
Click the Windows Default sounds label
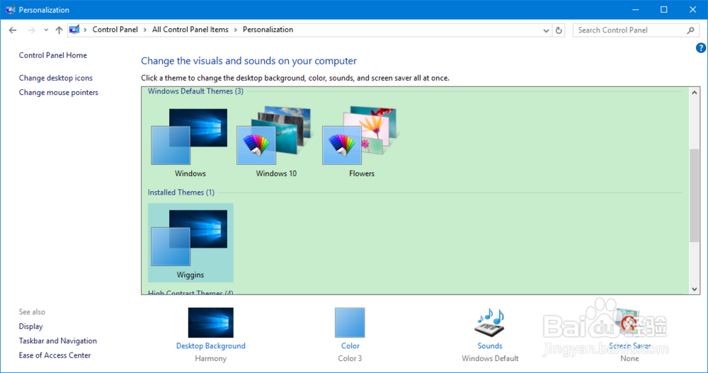coord(490,358)
